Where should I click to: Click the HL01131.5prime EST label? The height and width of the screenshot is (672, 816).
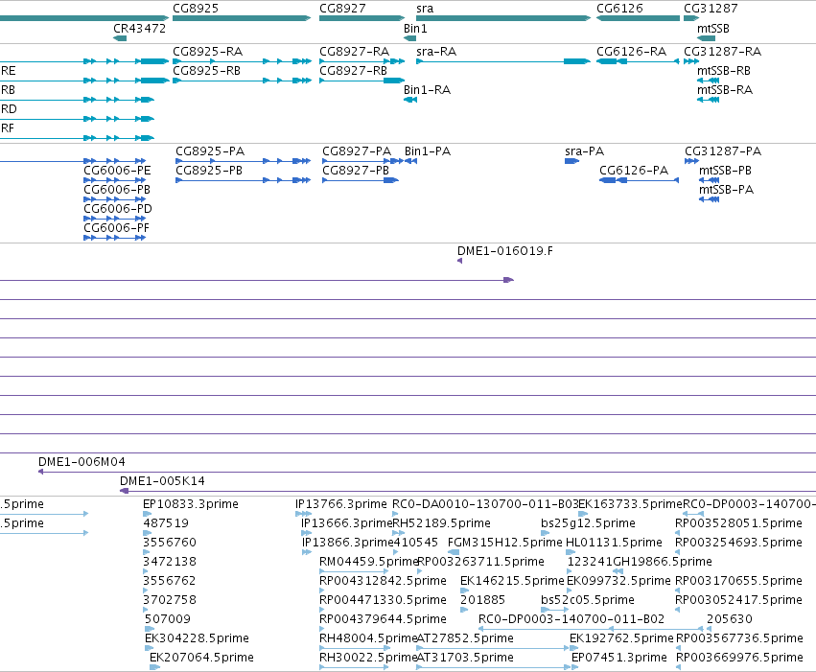pyautogui.click(x=614, y=543)
